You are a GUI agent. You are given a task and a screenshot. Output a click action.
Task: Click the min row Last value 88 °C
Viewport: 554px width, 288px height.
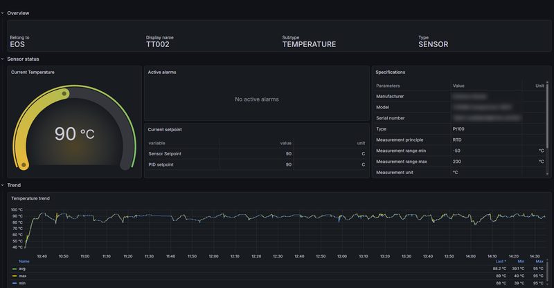click(x=501, y=283)
